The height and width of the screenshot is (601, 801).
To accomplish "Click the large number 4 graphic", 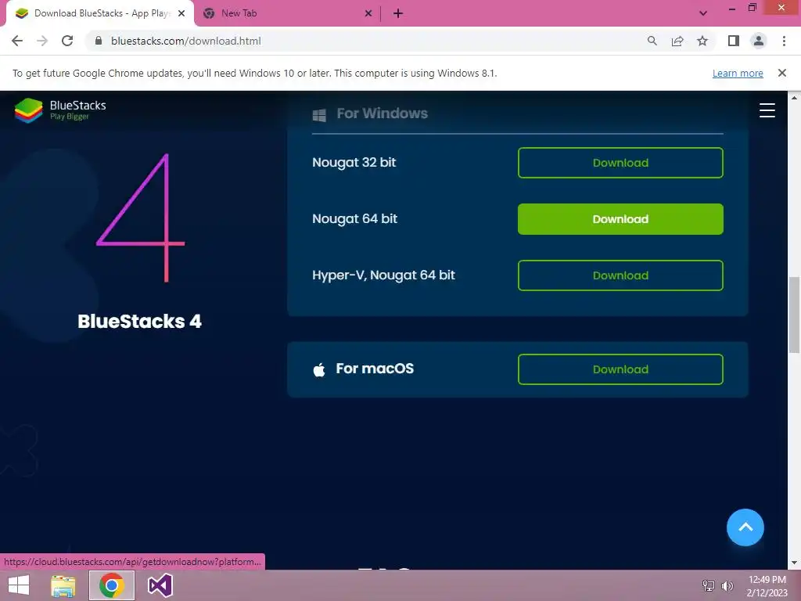I will [141, 218].
